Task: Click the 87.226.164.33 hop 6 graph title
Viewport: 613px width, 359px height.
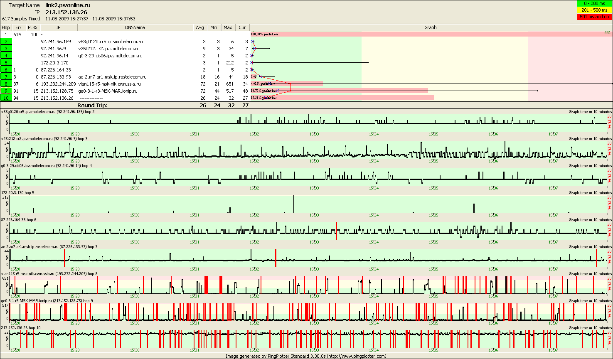Action: [19, 219]
